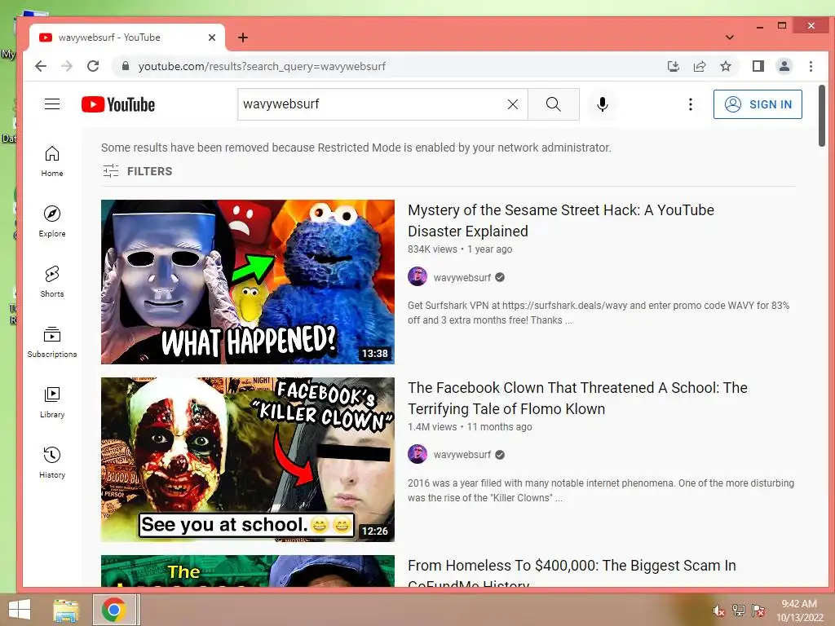Click the share page icon in the address bar
The width and height of the screenshot is (835, 626).
699,66
